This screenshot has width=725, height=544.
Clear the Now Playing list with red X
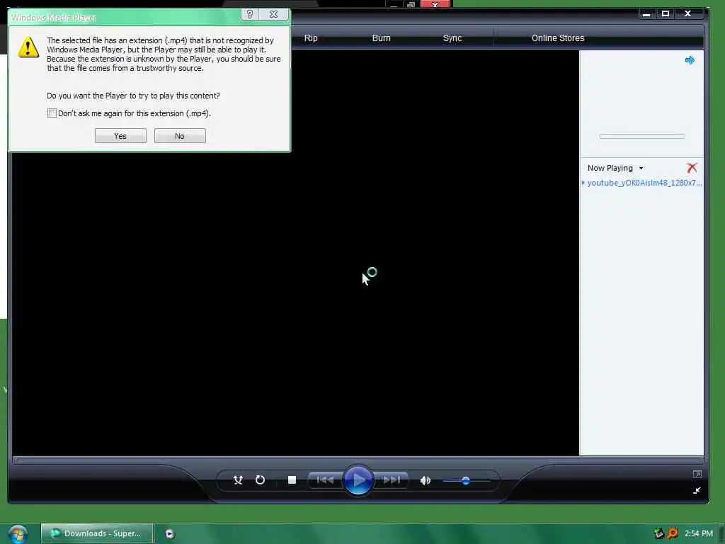(x=692, y=167)
